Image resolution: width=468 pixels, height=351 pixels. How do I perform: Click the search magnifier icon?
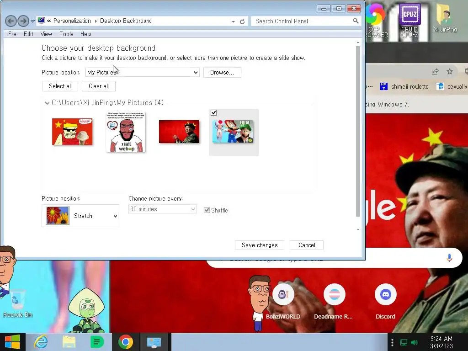(x=356, y=21)
